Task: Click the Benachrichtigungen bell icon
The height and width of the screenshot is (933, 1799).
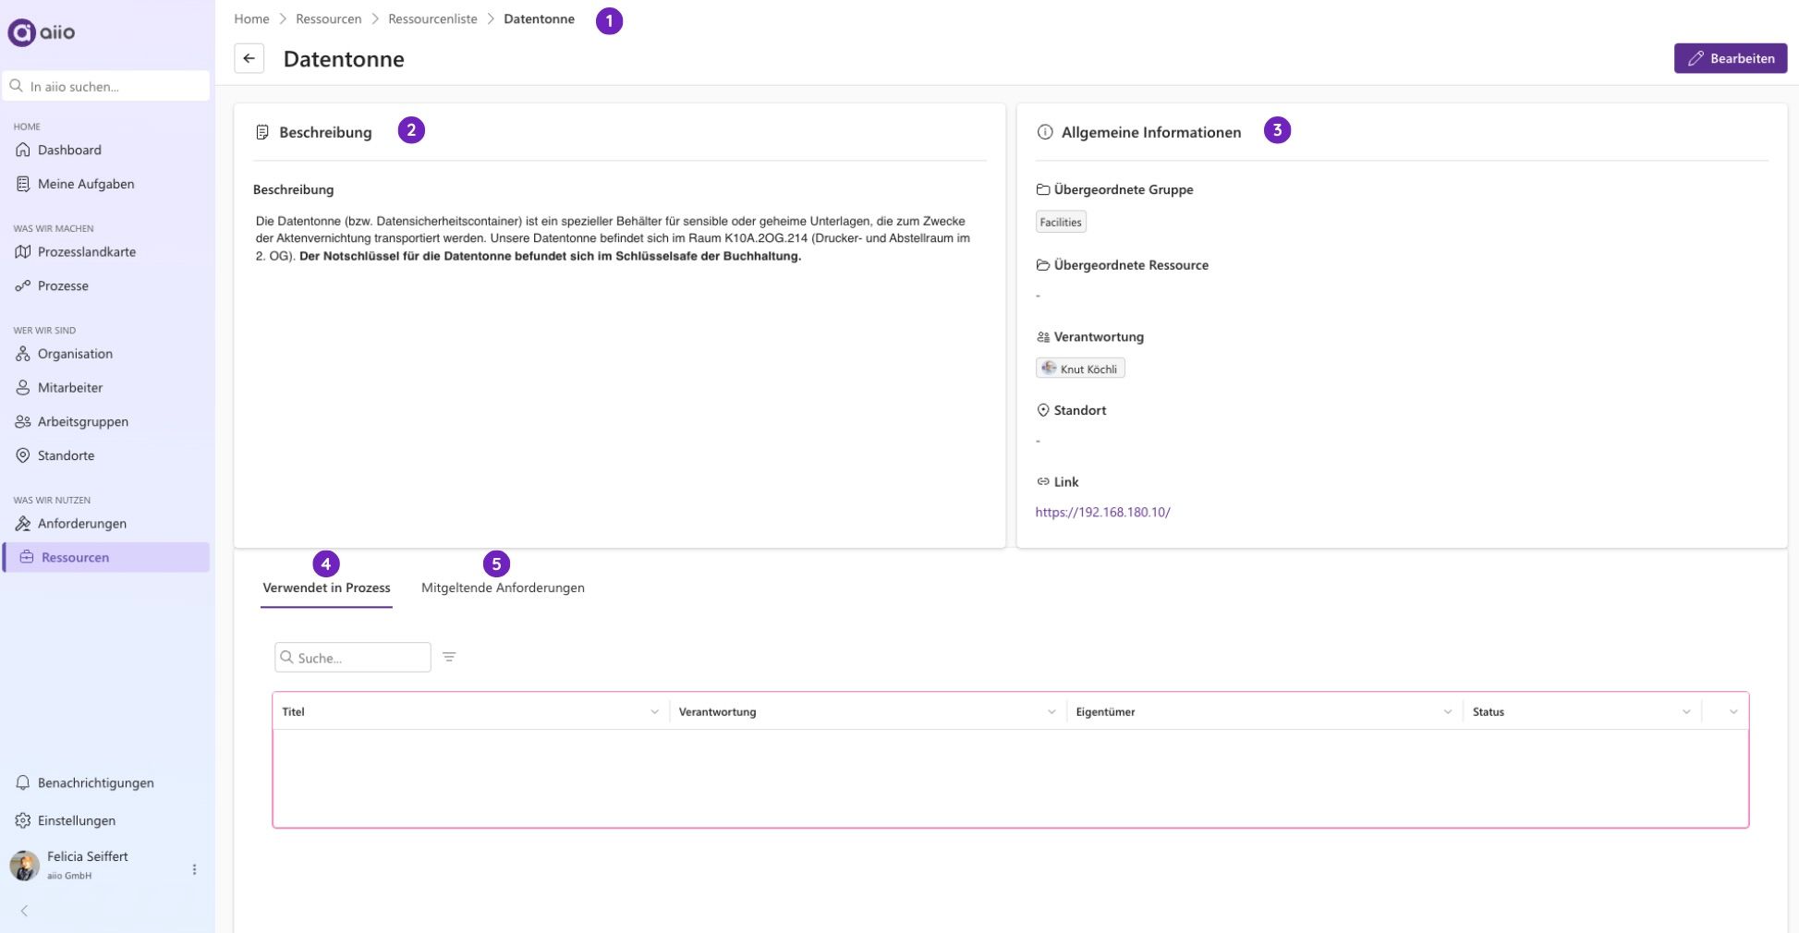Action: point(23,782)
